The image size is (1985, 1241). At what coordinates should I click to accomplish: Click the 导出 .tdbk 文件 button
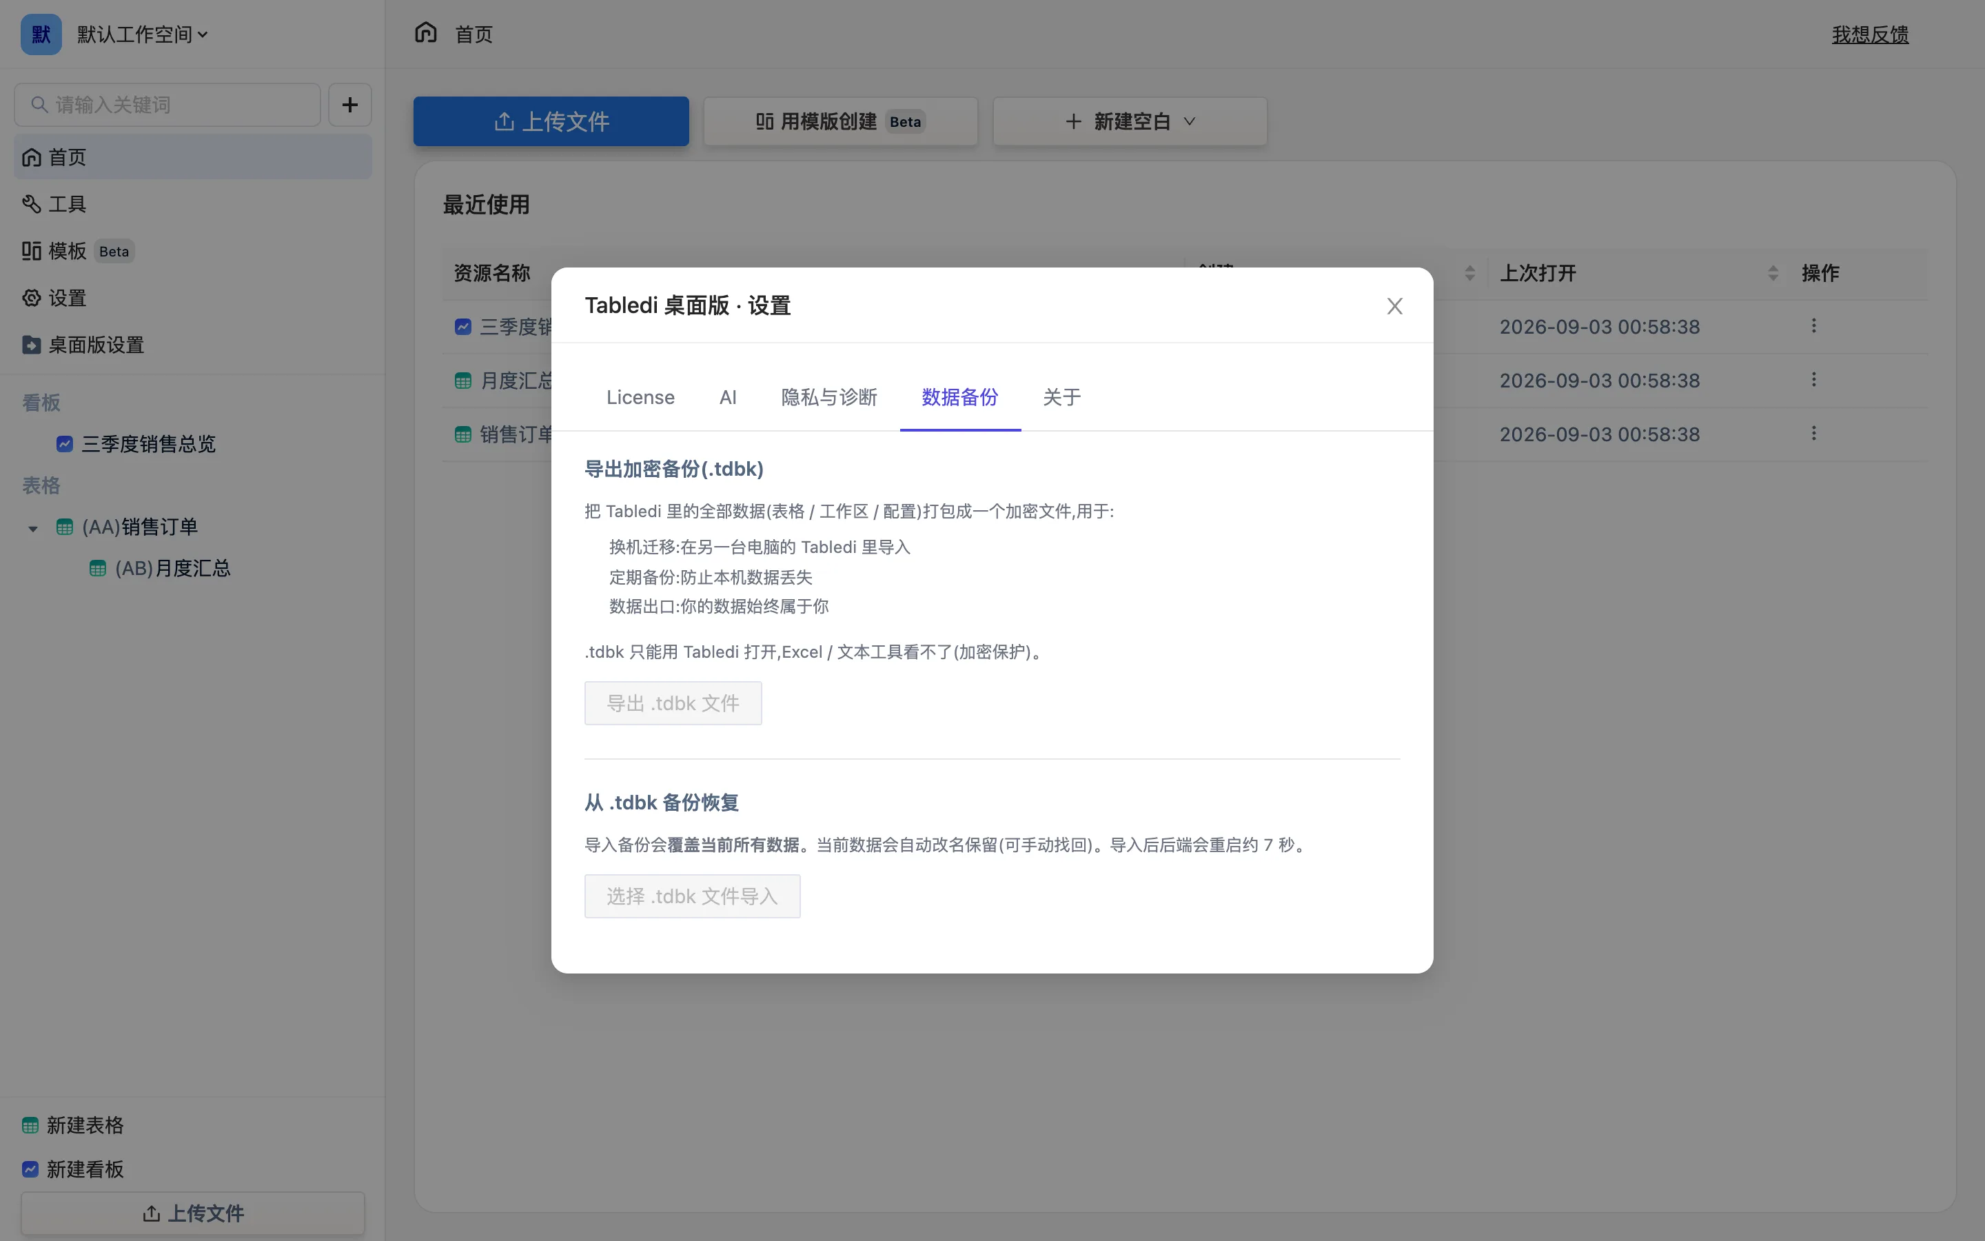[x=673, y=703]
